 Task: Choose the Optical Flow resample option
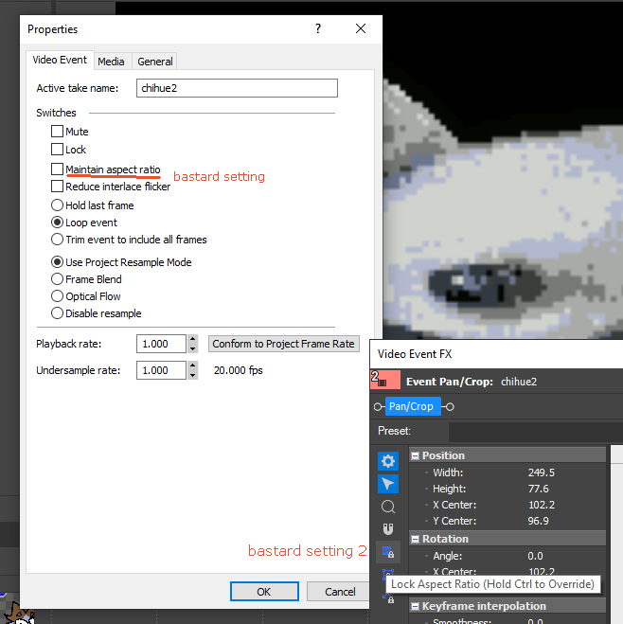[x=58, y=296]
